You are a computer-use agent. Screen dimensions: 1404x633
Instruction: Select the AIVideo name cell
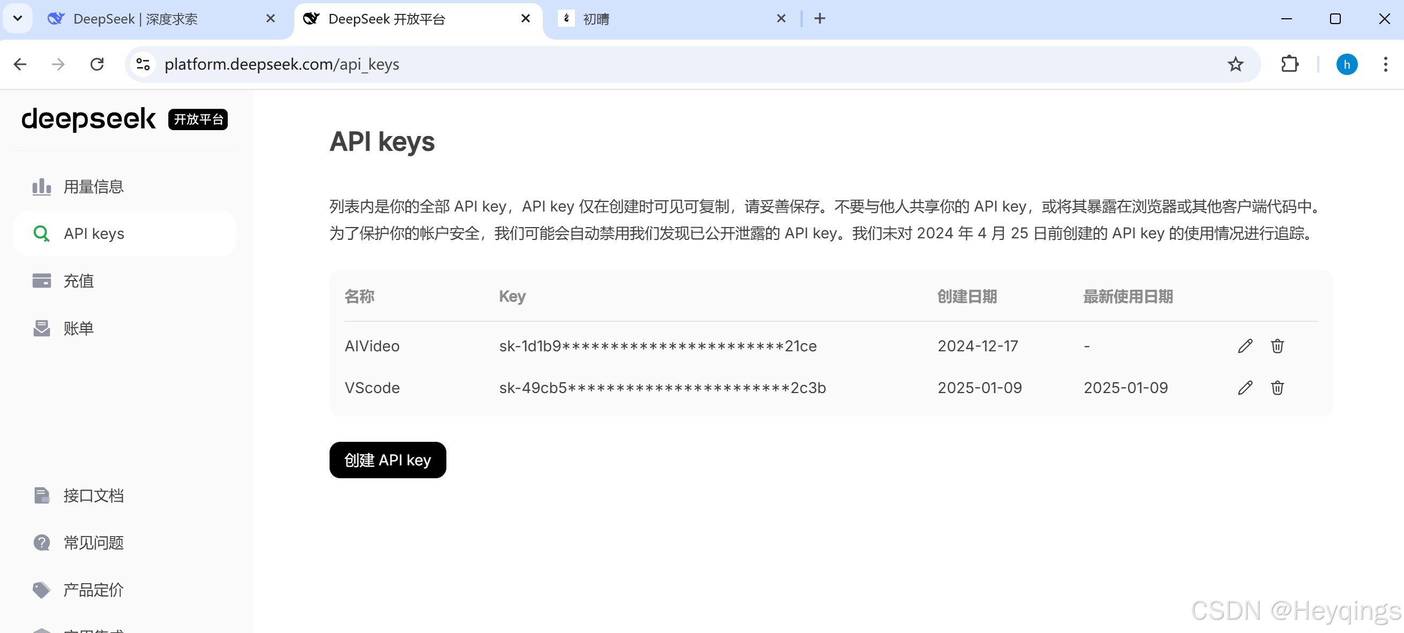pyautogui.click(x=372, y=346)
